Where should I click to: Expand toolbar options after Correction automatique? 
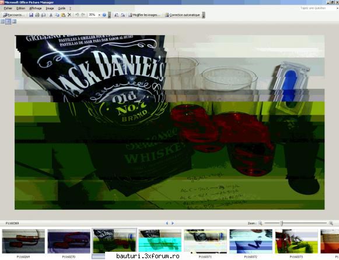coord(203,15)
